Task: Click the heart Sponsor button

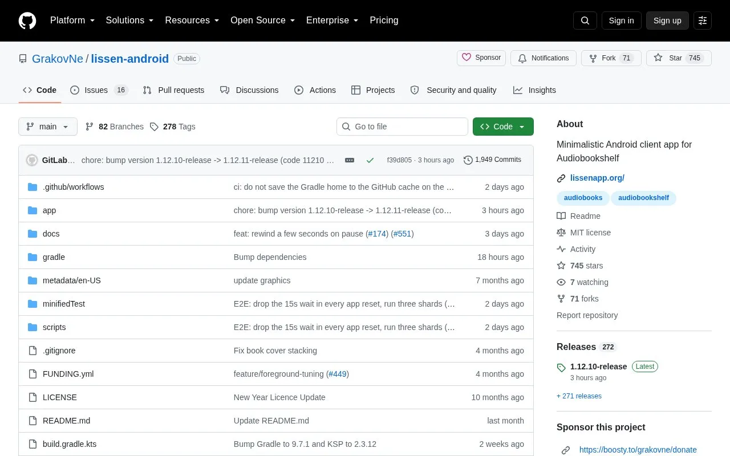Action: click(481, 58)
